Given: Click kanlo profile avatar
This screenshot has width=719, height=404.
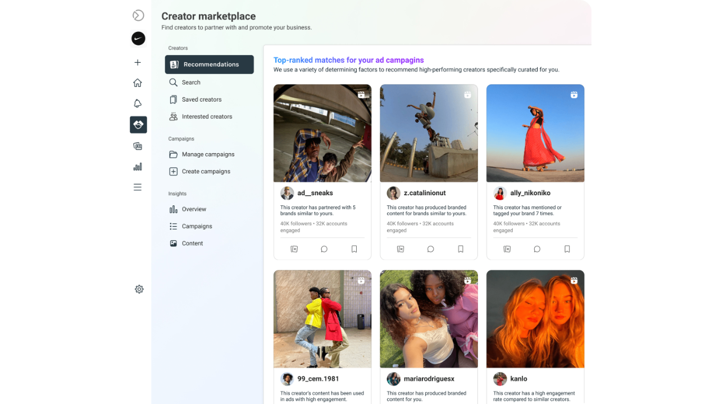Looking at the screenshot, I should (x=500, y=379).
